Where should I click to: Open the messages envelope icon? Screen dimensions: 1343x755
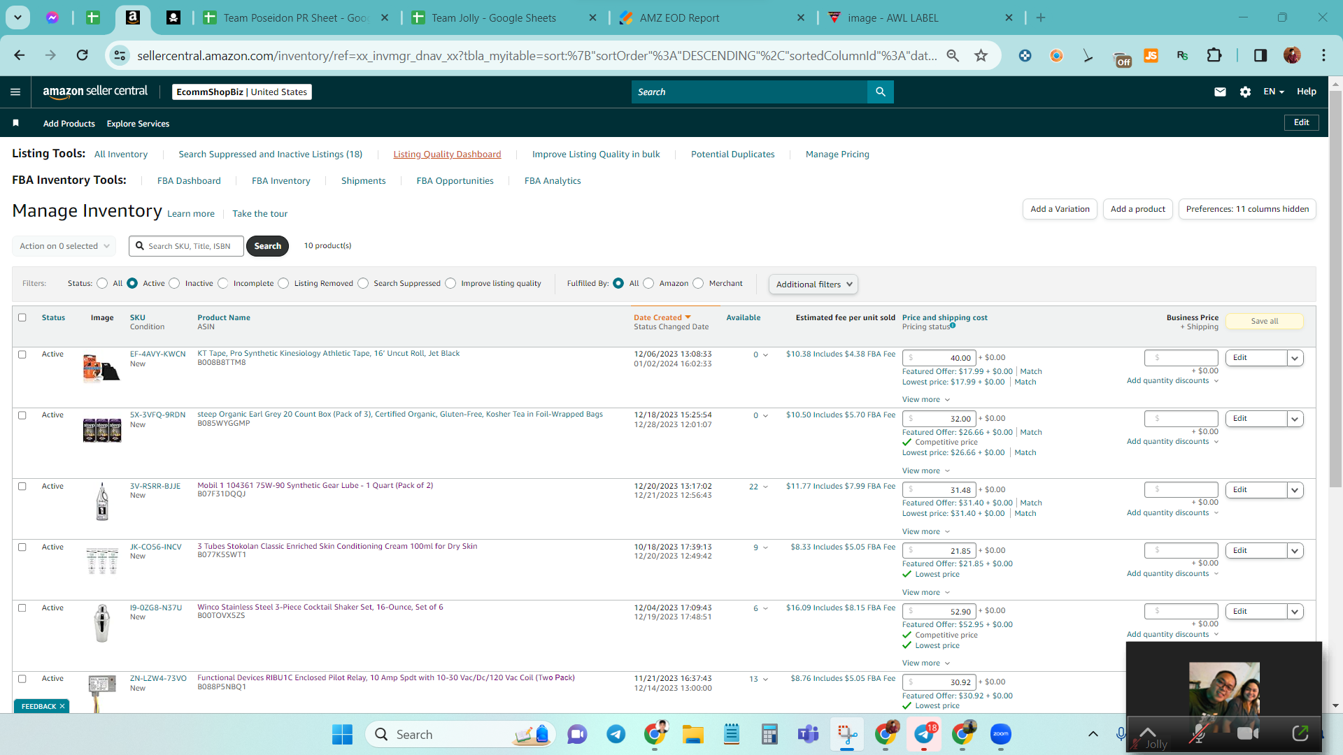(1220, 92)
